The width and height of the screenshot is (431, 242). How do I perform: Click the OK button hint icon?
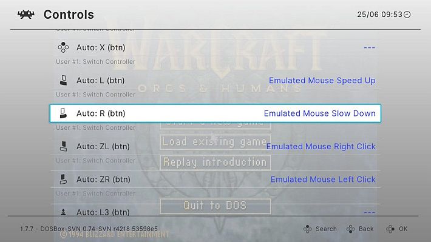390,229
